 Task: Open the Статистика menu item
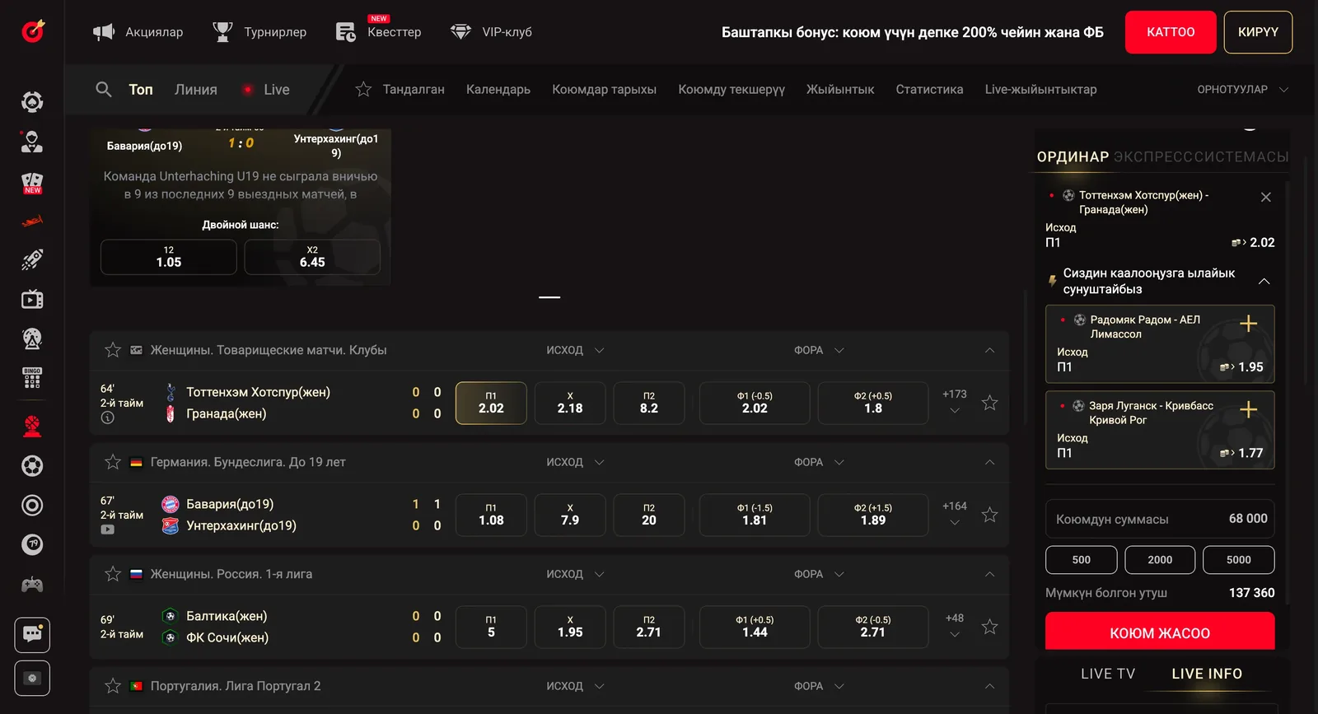[929, 89]
